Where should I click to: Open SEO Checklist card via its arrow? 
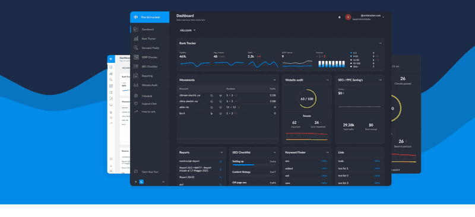(274, 152)
